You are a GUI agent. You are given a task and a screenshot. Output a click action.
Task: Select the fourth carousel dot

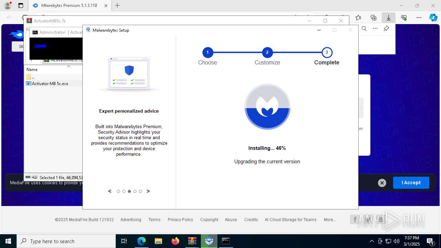(x=135, y=192)
